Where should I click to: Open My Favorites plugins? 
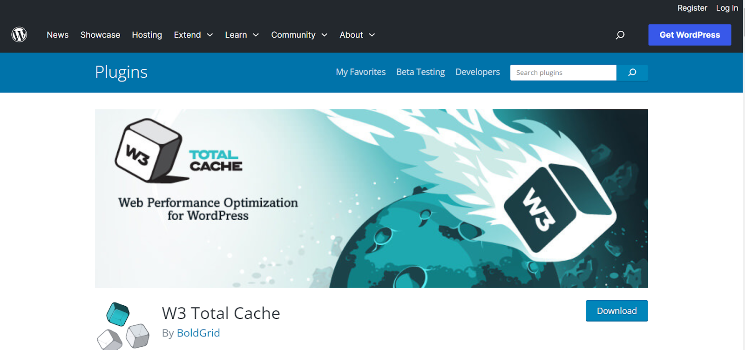tap(361, 72)
